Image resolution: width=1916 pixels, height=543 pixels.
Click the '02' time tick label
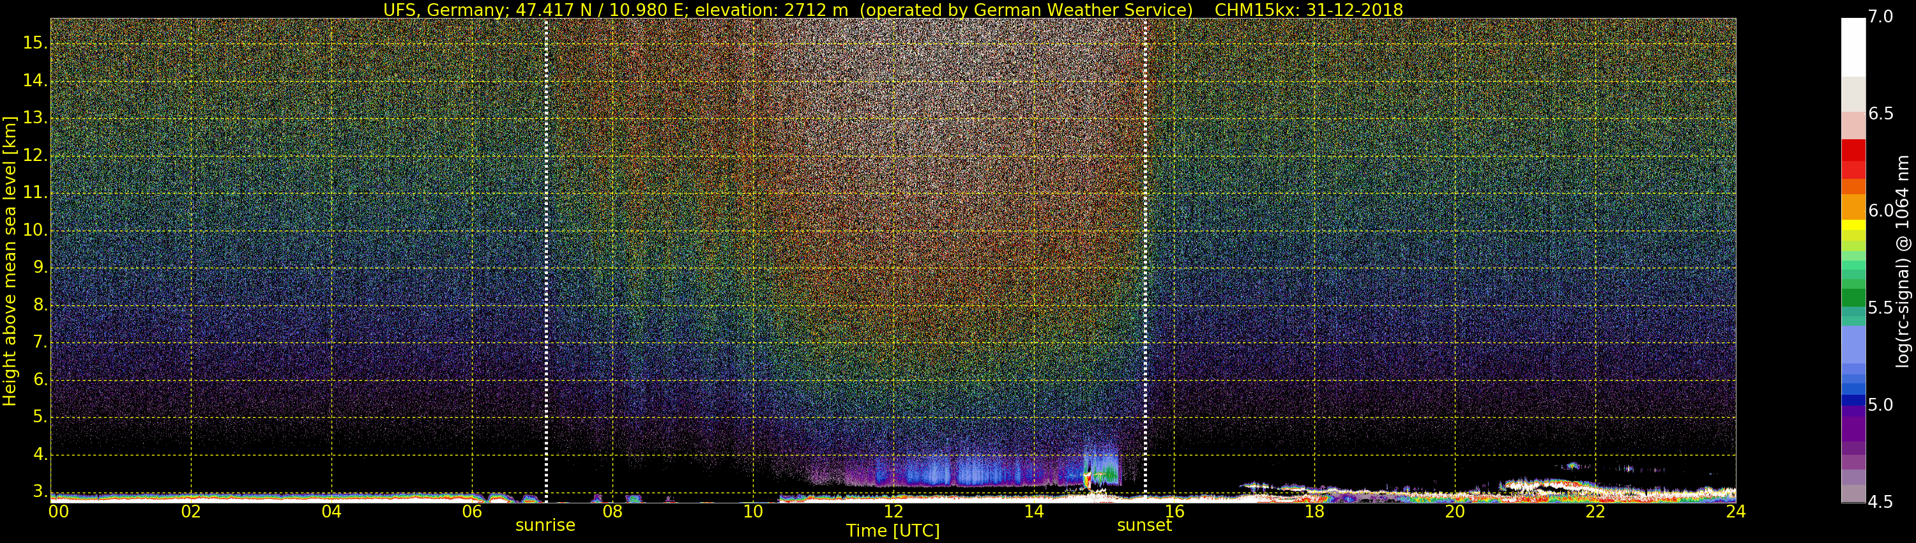(x=191, y=511)
